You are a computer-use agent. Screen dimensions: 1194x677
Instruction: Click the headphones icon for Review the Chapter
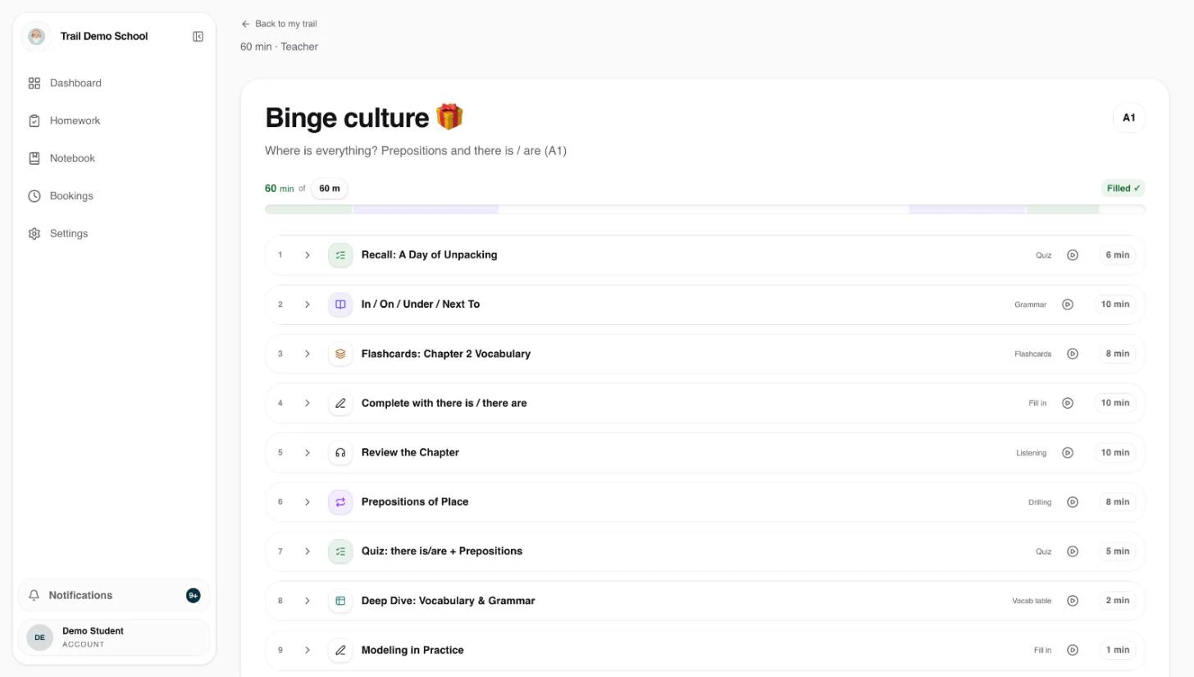click(x=340, y=453)
